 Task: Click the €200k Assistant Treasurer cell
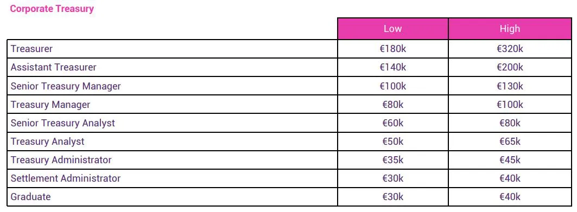[510, 67]
